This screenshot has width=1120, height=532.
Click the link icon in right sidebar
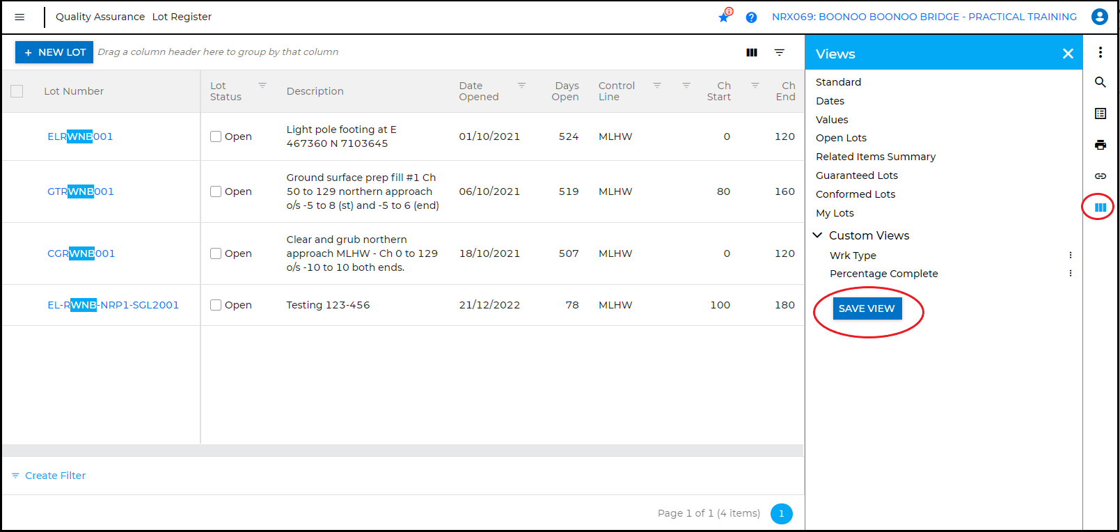click(x=1101, y=176)
